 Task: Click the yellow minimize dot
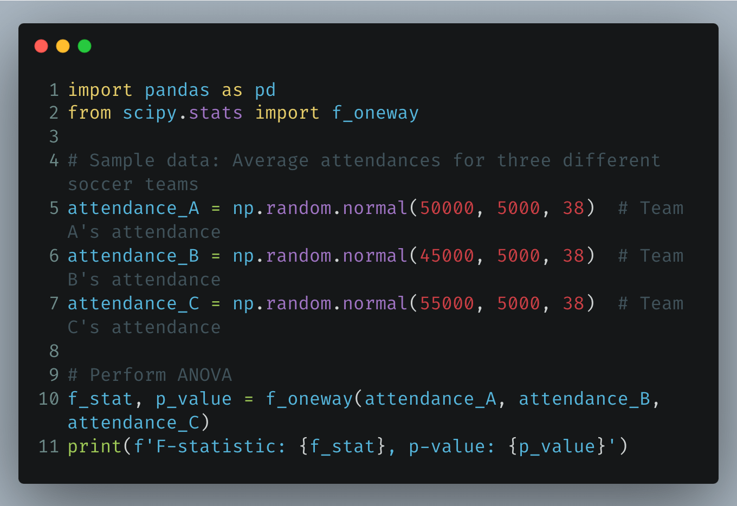coord(63,46)
